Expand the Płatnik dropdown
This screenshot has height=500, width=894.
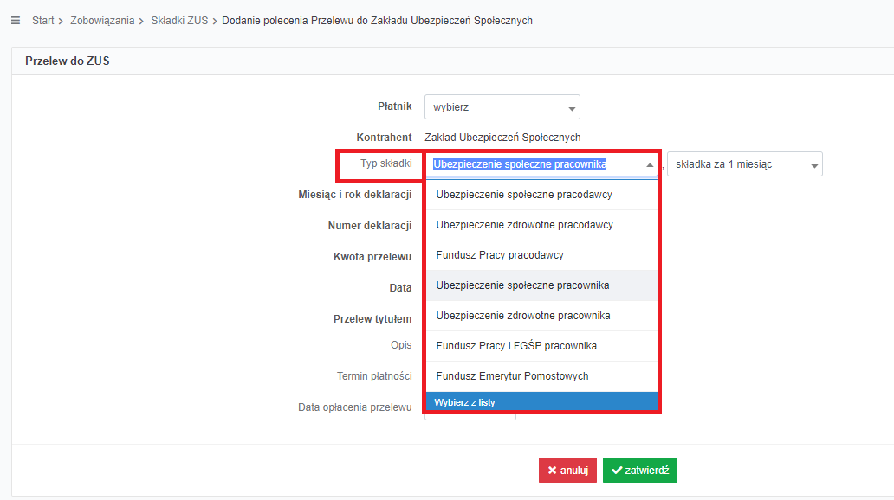pos(502,107)
